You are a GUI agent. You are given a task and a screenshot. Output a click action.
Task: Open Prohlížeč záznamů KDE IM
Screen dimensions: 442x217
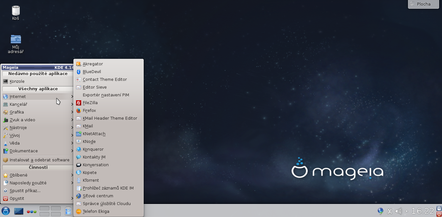coord(108,188)
